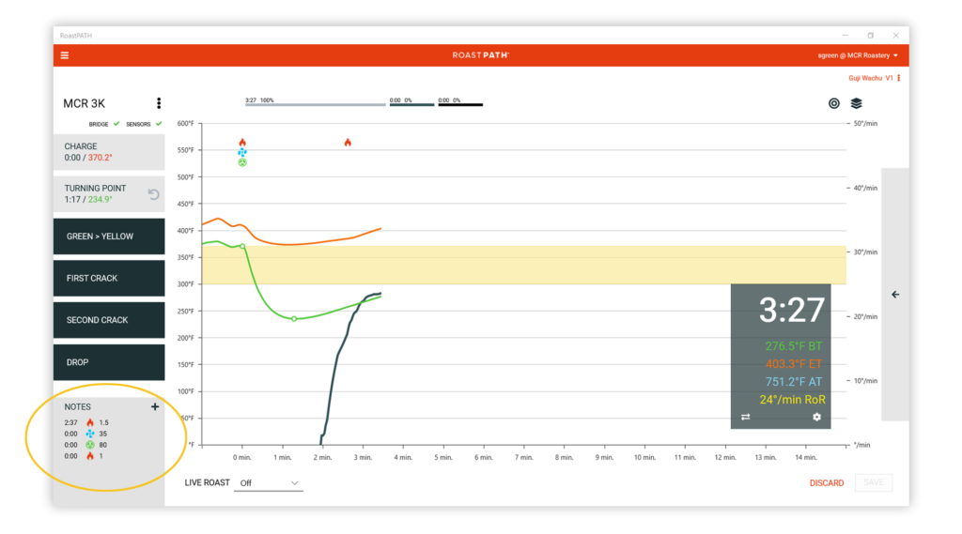The height and width of the screenshot is (534, 962).
Task: Minimize the RoastPATH window
Action: coord(845,36)
